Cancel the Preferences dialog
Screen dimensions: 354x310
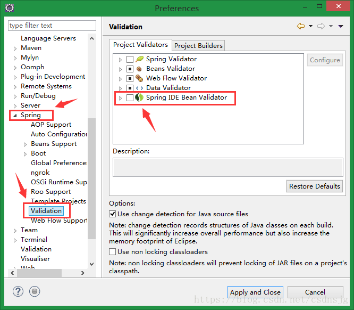click(315, 292)
